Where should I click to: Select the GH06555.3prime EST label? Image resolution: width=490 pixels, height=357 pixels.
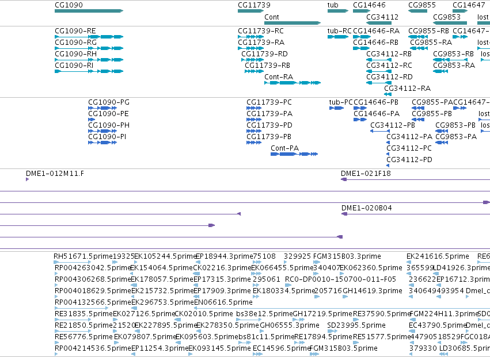290,325
